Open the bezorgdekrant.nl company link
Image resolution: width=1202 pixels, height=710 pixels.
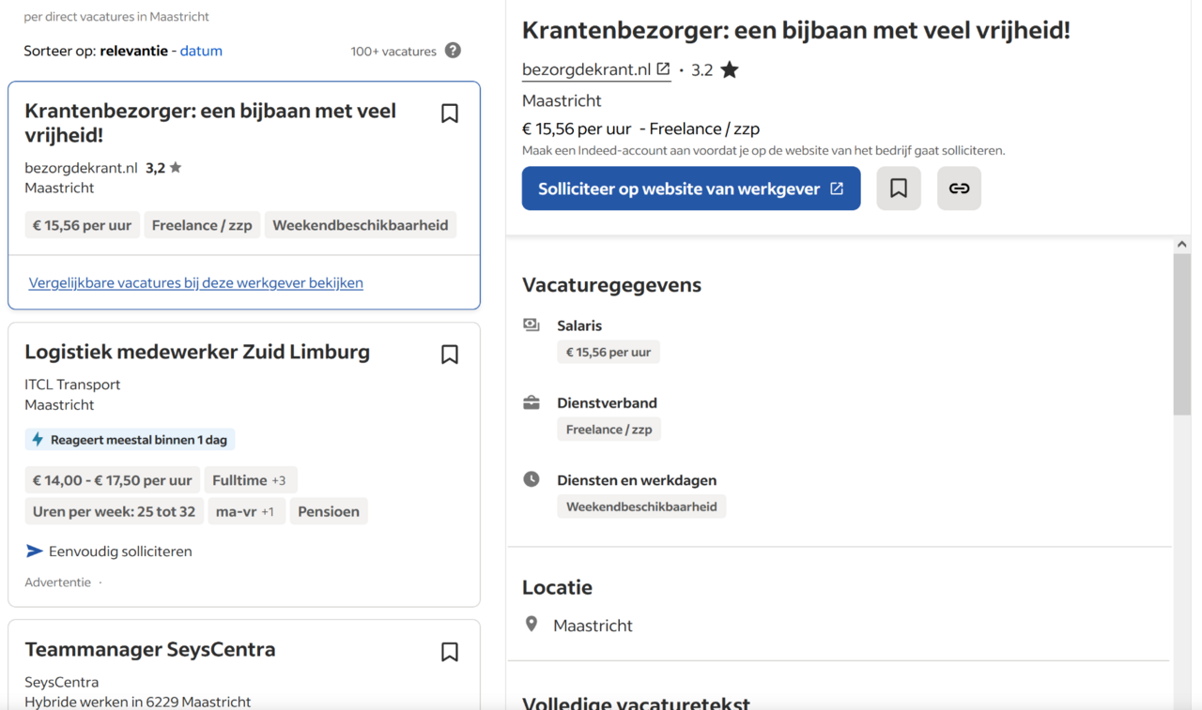point(595,70)
